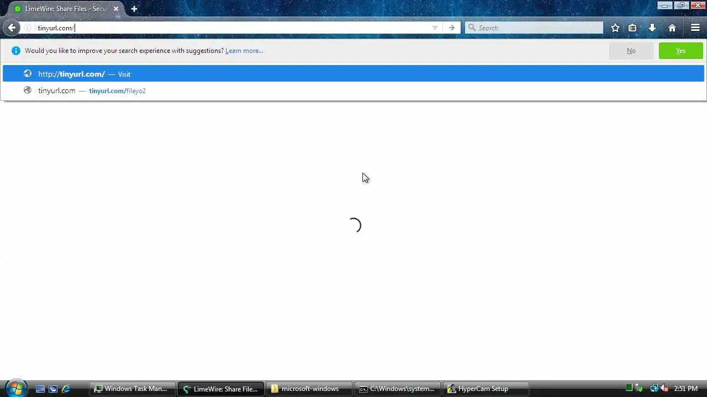The image size is (707, 397).
Task: Click the muted volume tray icon
Action: click(x=664, y=388)
